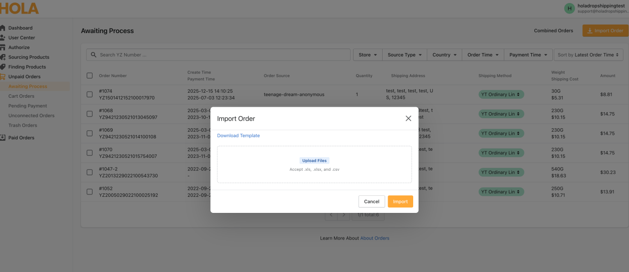Check the box for order #1069
This screenshot has height=272, width=629.
(90, 133)
